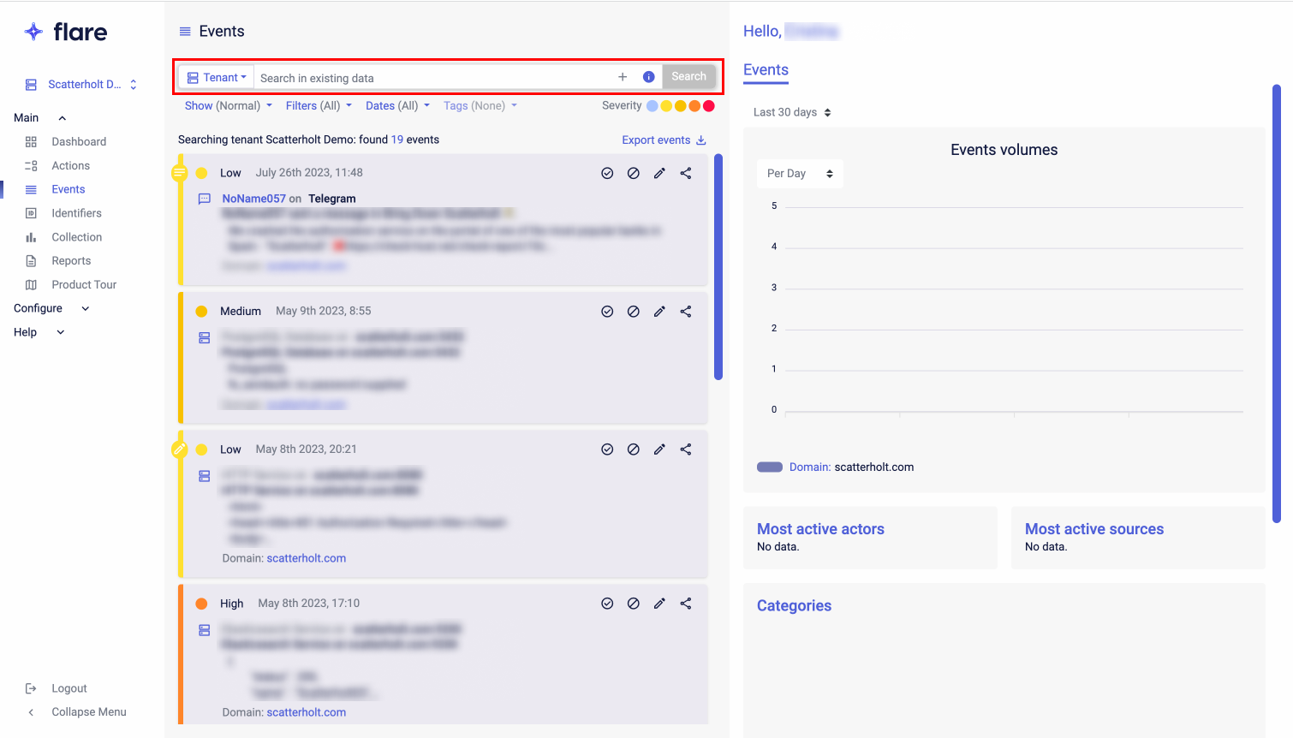Click the plus icon in the search bar
1293x738 pixels.
[x=623, y=77]
